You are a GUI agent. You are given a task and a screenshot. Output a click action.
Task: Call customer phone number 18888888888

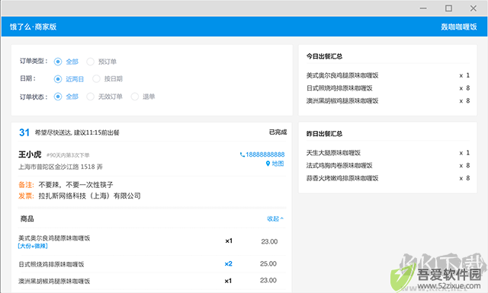pos(262,154)
